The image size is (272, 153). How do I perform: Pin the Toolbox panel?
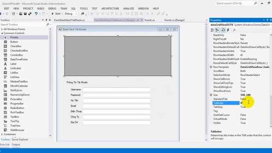click(46, 20)
